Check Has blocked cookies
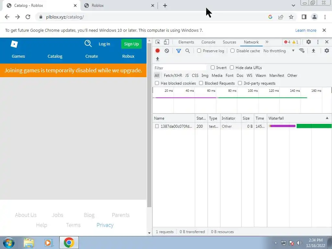 pos(157,83)
